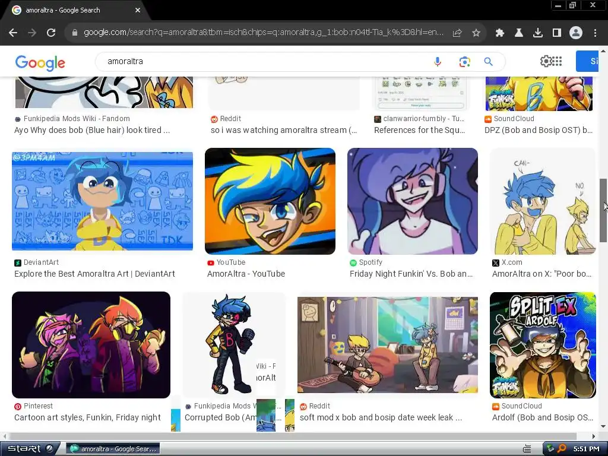
Task: Open the Start menu
Action: (30, 449)
